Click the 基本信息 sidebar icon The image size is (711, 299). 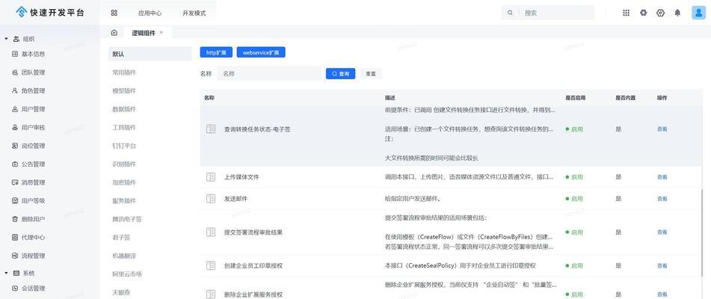point(15,54)
